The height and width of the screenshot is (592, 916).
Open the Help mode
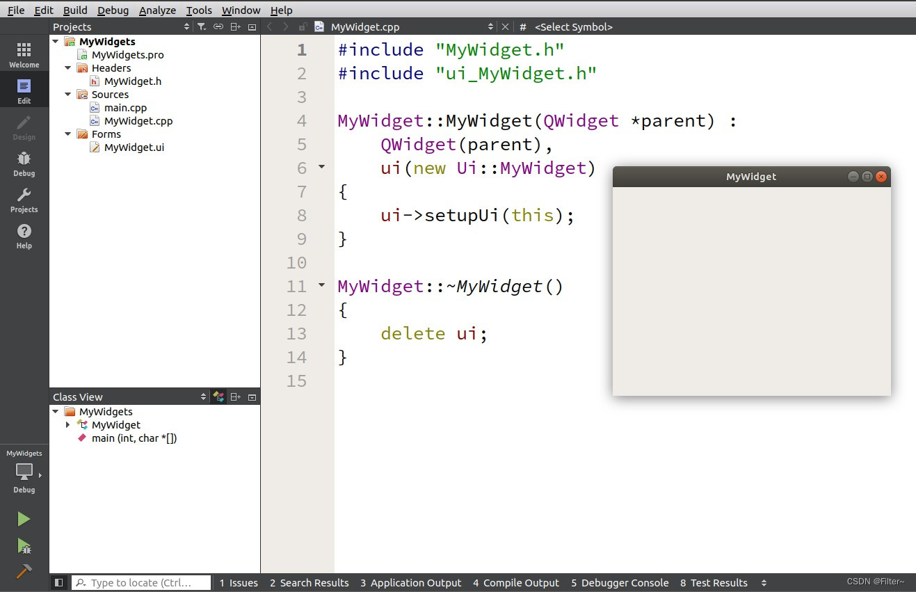point(24,236)
